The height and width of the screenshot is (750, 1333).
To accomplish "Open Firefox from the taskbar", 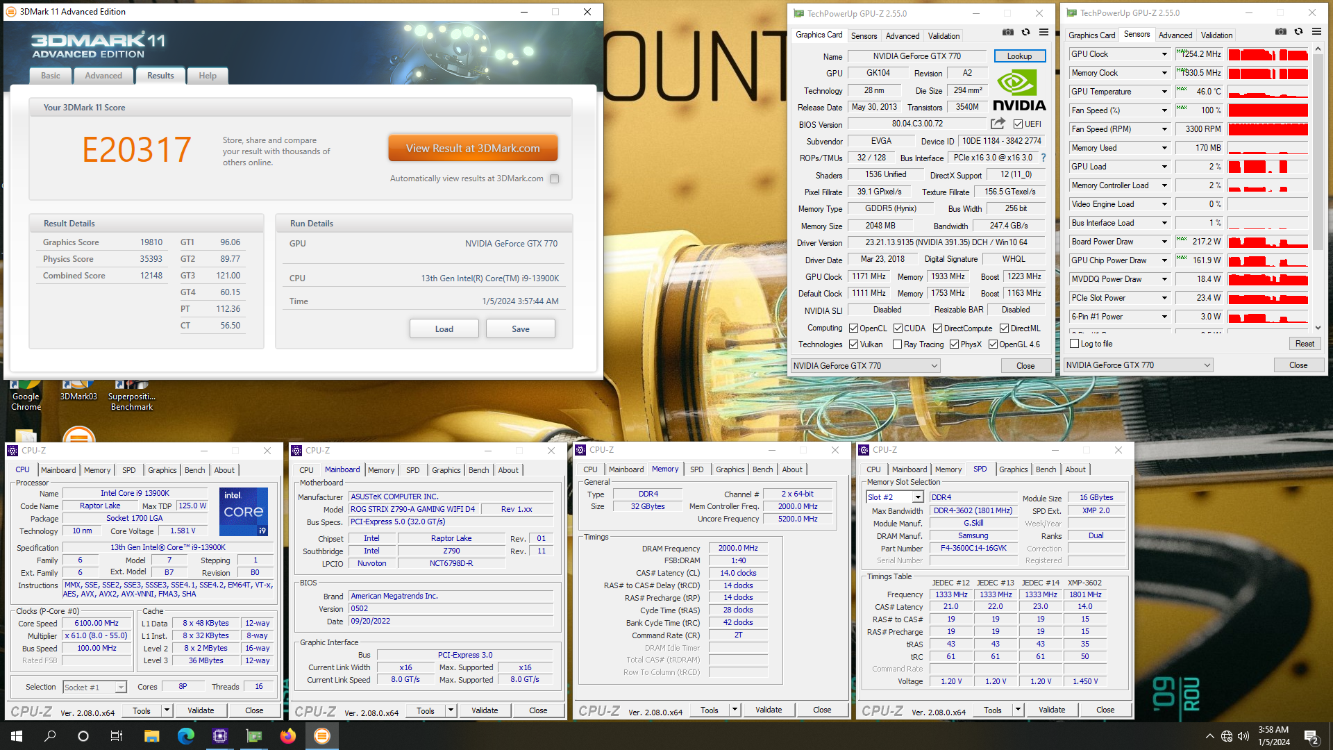I will [288, 736].
